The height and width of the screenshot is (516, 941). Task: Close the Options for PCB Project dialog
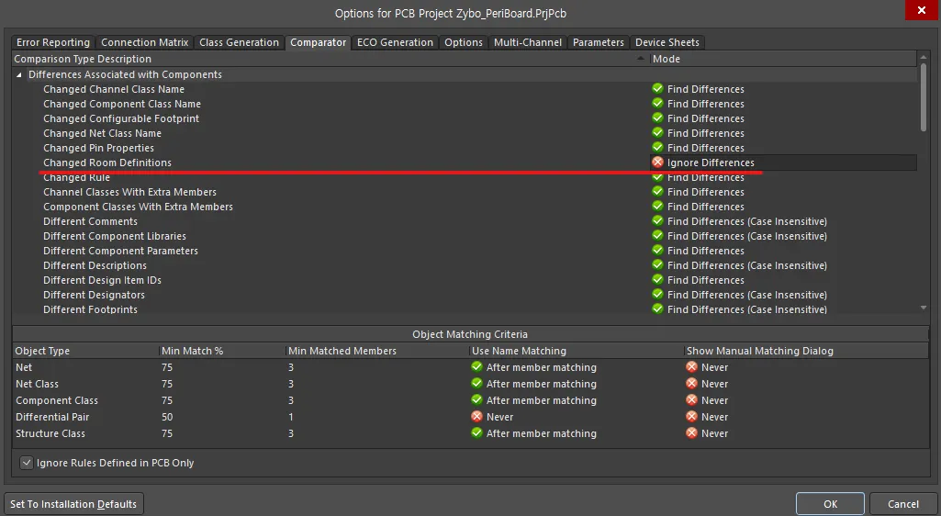921,10
